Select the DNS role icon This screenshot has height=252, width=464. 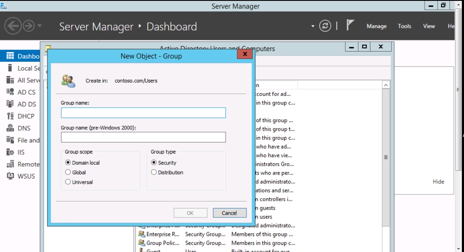click(x=10, y=128)
